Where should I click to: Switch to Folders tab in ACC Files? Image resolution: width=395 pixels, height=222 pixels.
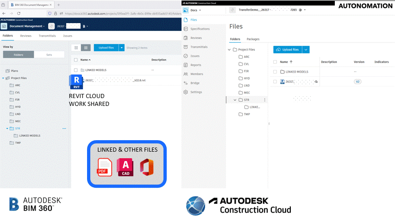point(235,39)
